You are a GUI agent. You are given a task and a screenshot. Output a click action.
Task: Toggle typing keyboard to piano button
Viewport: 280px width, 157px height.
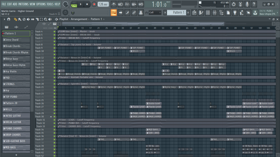coord(114,13)
